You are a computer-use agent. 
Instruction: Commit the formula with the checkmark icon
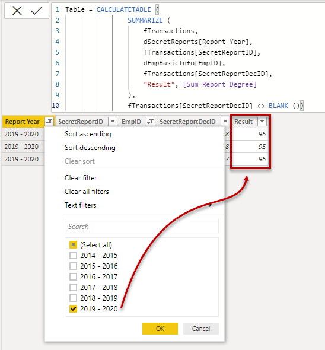pos(36,11)
